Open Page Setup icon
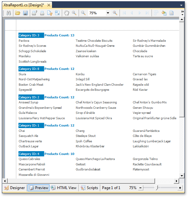The width and height of the screenshot is (188, 197). tap(50, 13)
